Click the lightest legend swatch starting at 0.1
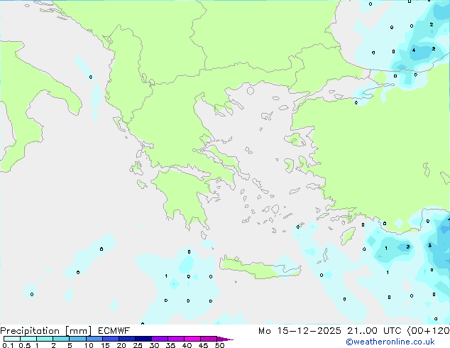 click(x=12, y=339)
